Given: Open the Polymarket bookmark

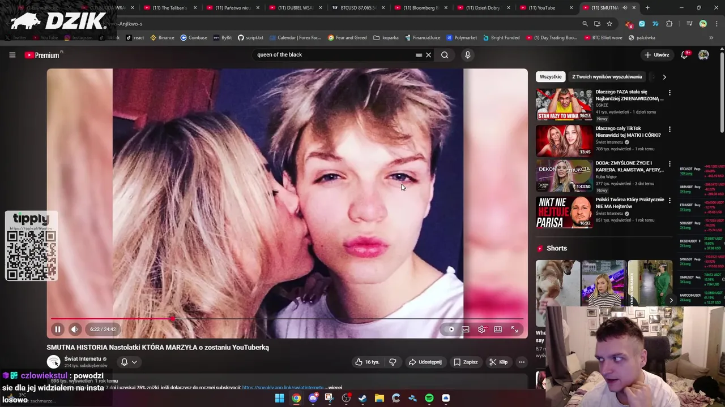Looking at the screenshot, I should [x=462, y=37].
